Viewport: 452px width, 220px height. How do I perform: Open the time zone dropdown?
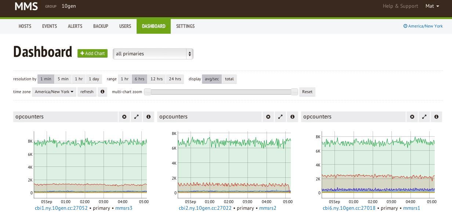54,92
